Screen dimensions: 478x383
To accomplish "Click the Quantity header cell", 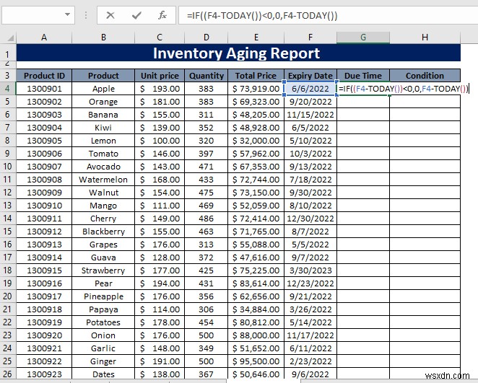I will (x=206, y=76).
